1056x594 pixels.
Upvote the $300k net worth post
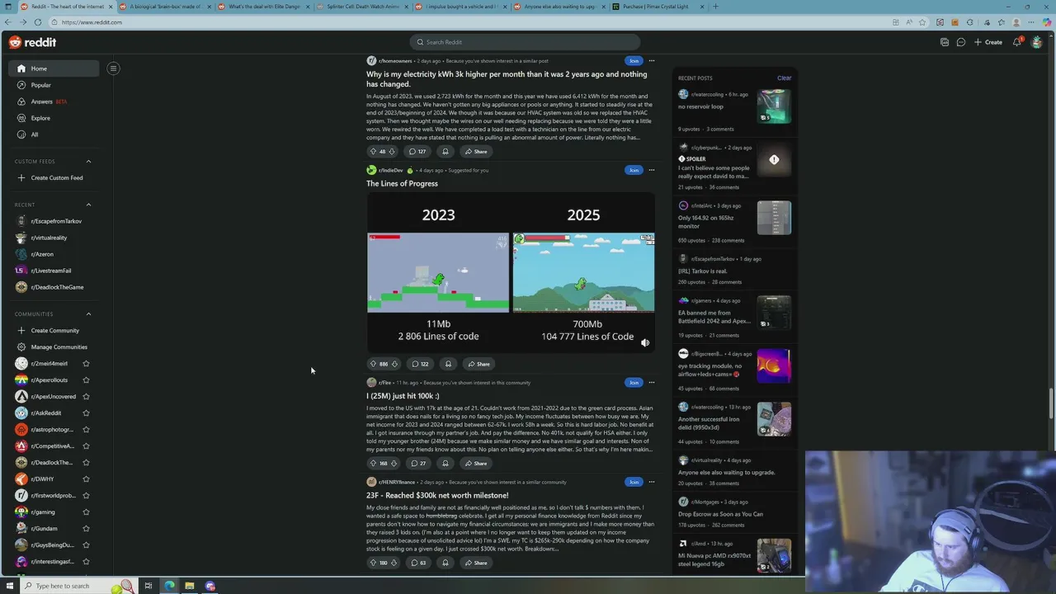[373, 563]
